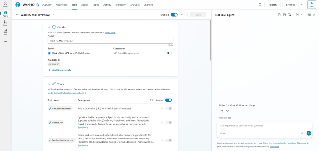Viewport: 319px width, 151px height.
Task: Click the Work IQ agent logo
Action: (x=18, y=5)
